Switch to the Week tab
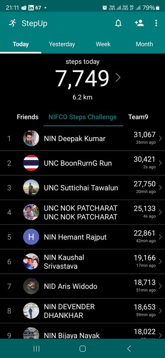Screen dimensions: 165x358 pyautogui.click(x=103, y=44)
